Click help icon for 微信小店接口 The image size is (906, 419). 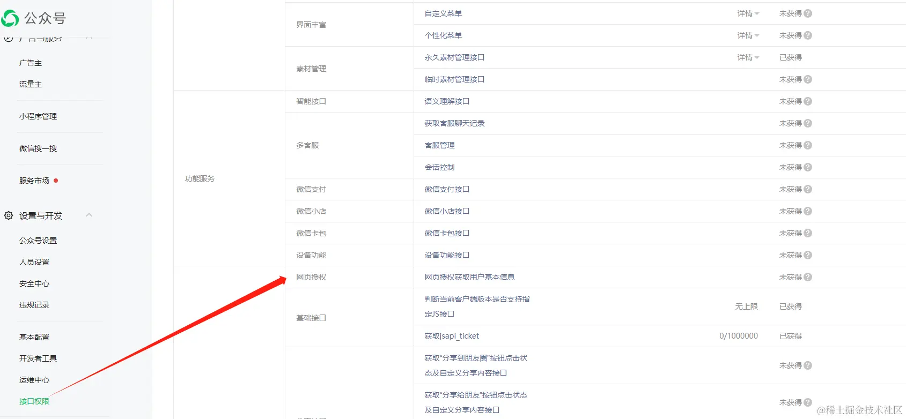tap(808, 211)
